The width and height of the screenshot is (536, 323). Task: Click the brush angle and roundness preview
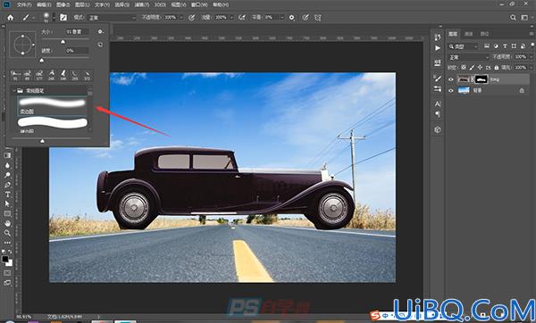[22, 44]
